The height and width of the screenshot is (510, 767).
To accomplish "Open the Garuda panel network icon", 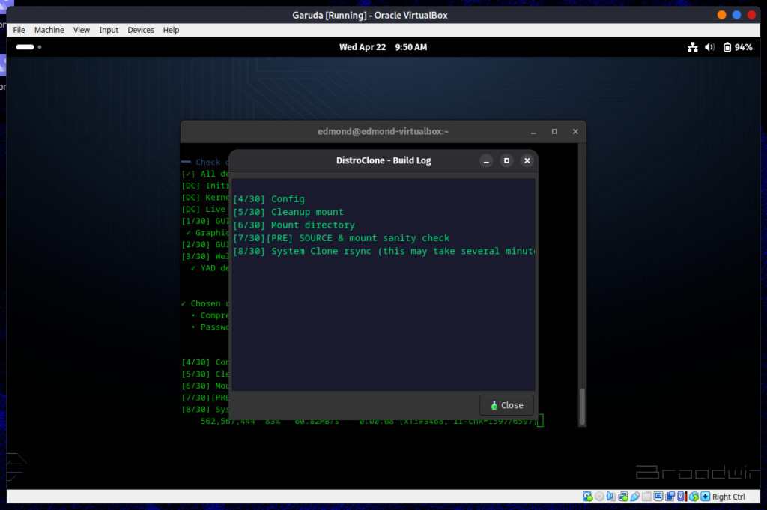I will [692, 46].
